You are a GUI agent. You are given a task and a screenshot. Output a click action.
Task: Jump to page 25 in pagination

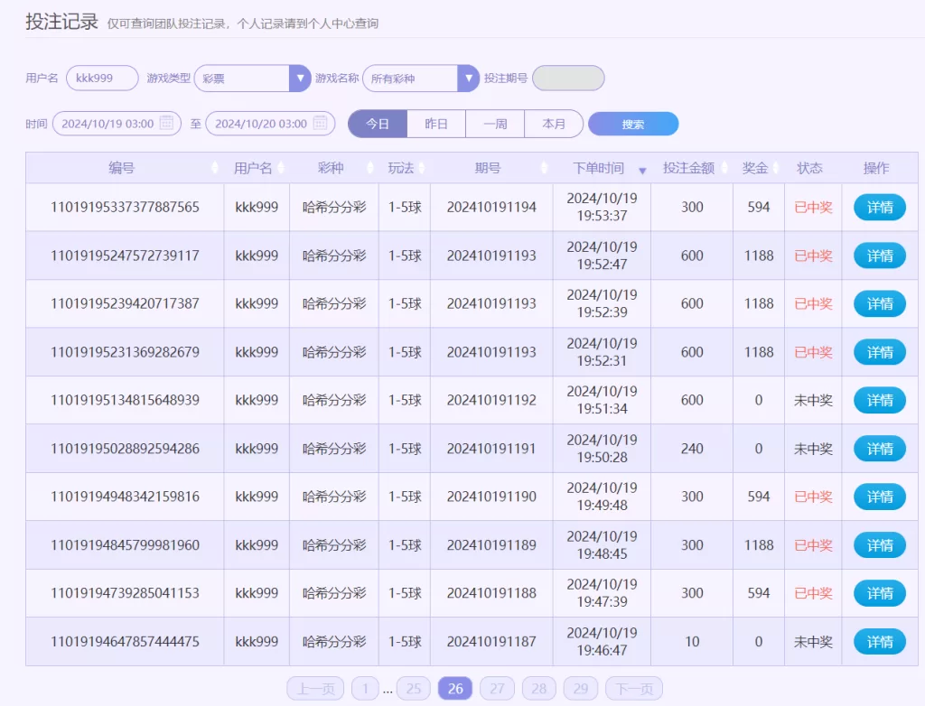(414, 688)
